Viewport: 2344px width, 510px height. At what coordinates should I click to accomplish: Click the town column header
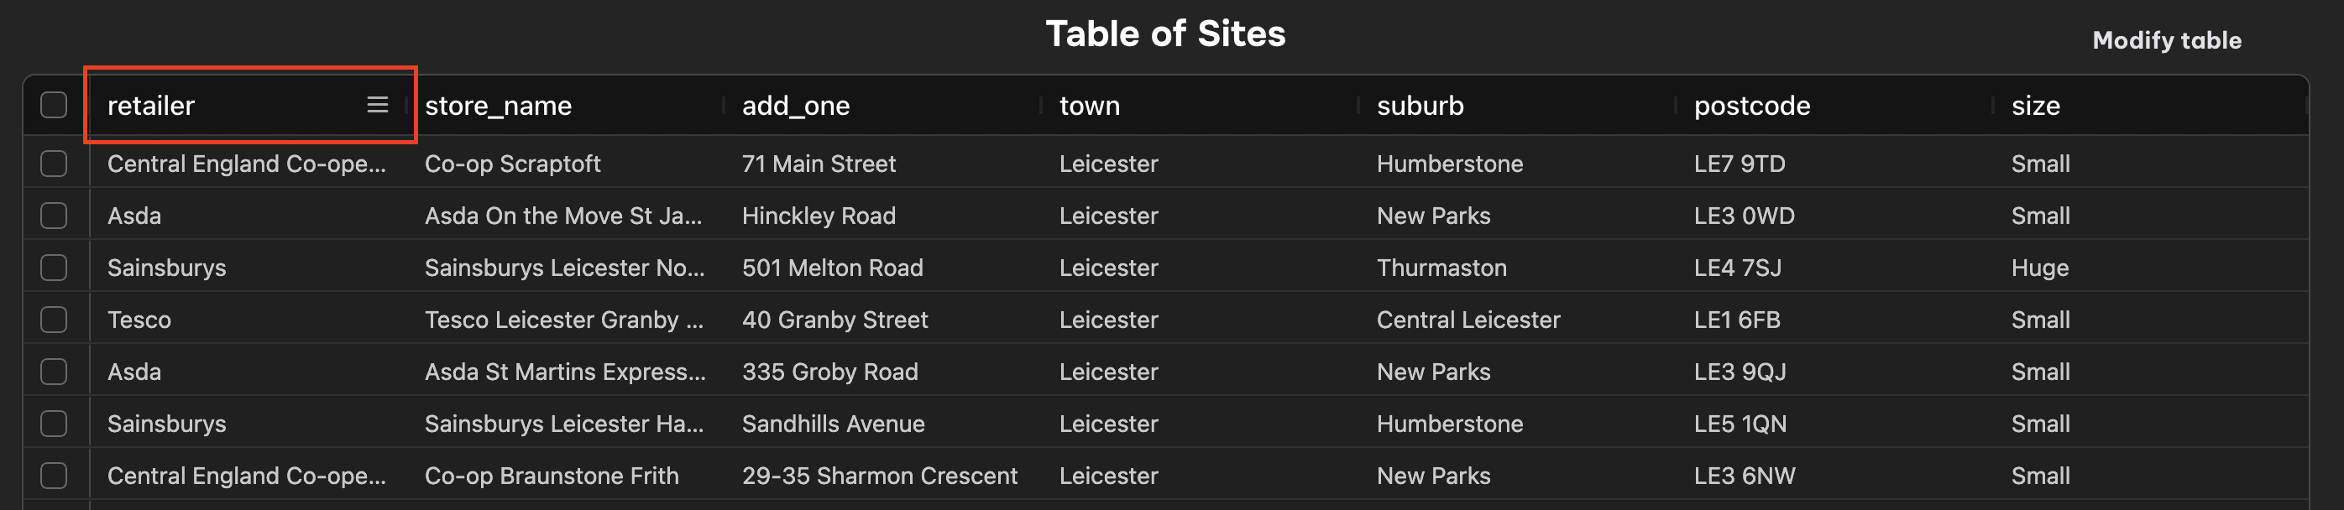click(x=1089, y=106)
